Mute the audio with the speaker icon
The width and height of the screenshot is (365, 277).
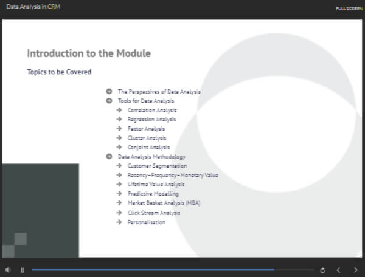pyautogui.click(x=8, y=270)
